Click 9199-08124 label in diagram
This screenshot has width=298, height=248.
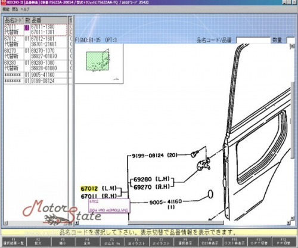154,156
